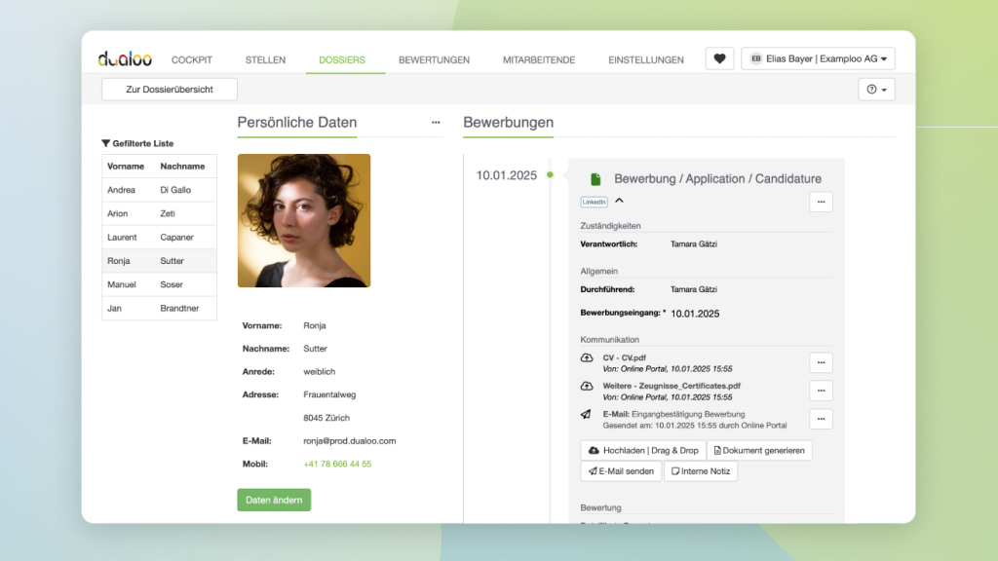
Task: Click the Daten ändern button
Action: point(274,500)
